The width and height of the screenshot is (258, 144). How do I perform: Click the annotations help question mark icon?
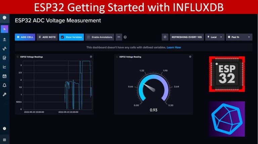pos(125,37)
